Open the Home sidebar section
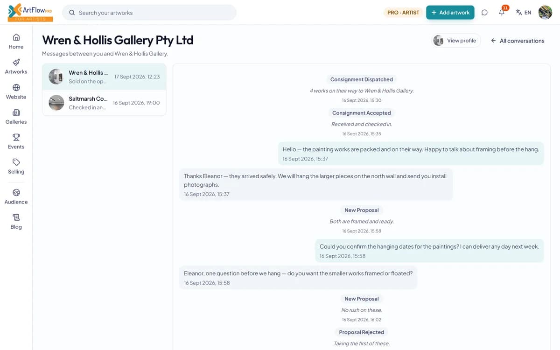Screen dimensions: 560x350 (16, 41)
